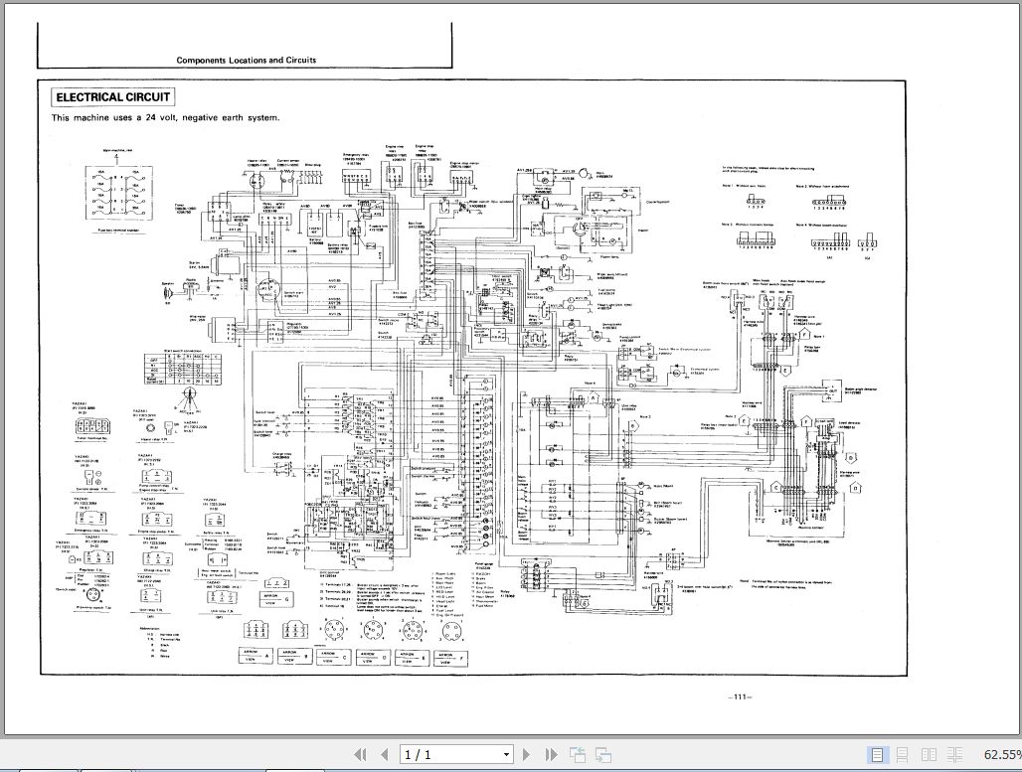Click the Arrow View A label box
1022x772 pixels.
click(x=255, y=655)
